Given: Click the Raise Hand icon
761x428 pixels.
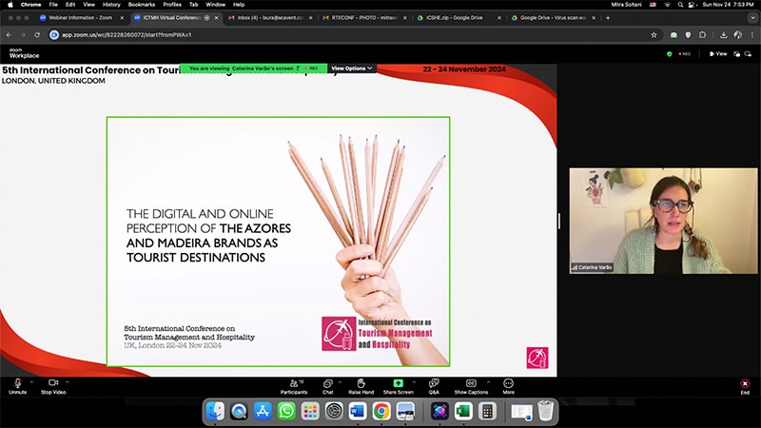Looking at the screenshot, I should coord(361,383).
